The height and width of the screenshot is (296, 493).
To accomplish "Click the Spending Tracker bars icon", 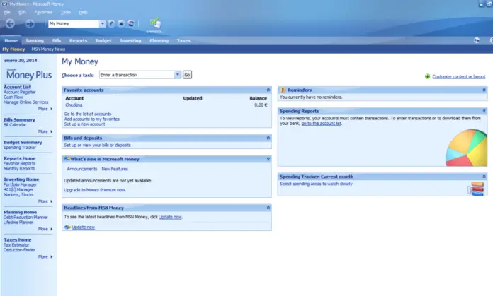I will [476, 189].
